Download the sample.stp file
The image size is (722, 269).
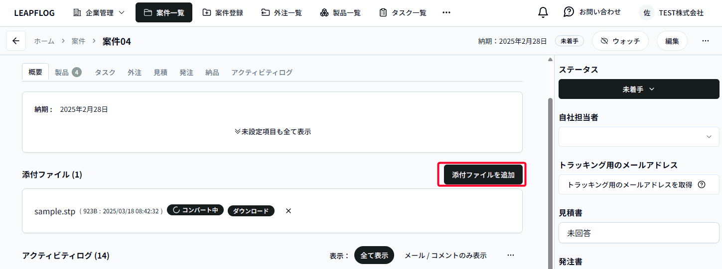[251, 211]
